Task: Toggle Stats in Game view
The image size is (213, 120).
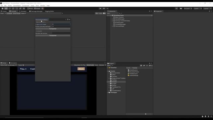Action: click(97, 65)
